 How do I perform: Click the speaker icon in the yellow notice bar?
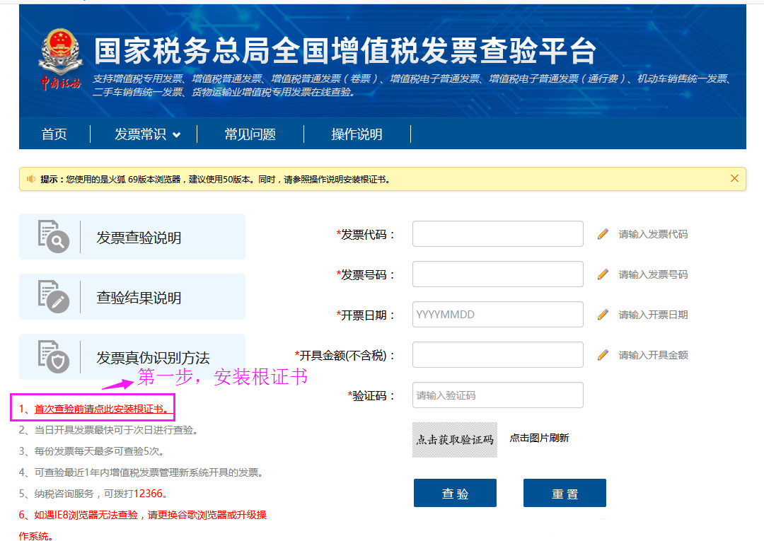tap(31, 179)
